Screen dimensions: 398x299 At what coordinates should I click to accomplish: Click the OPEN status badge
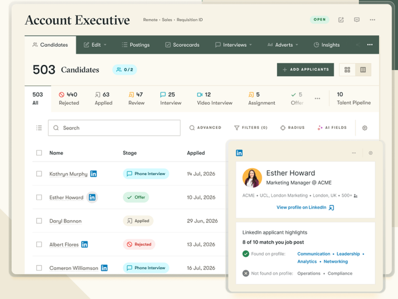pos(319,20)
